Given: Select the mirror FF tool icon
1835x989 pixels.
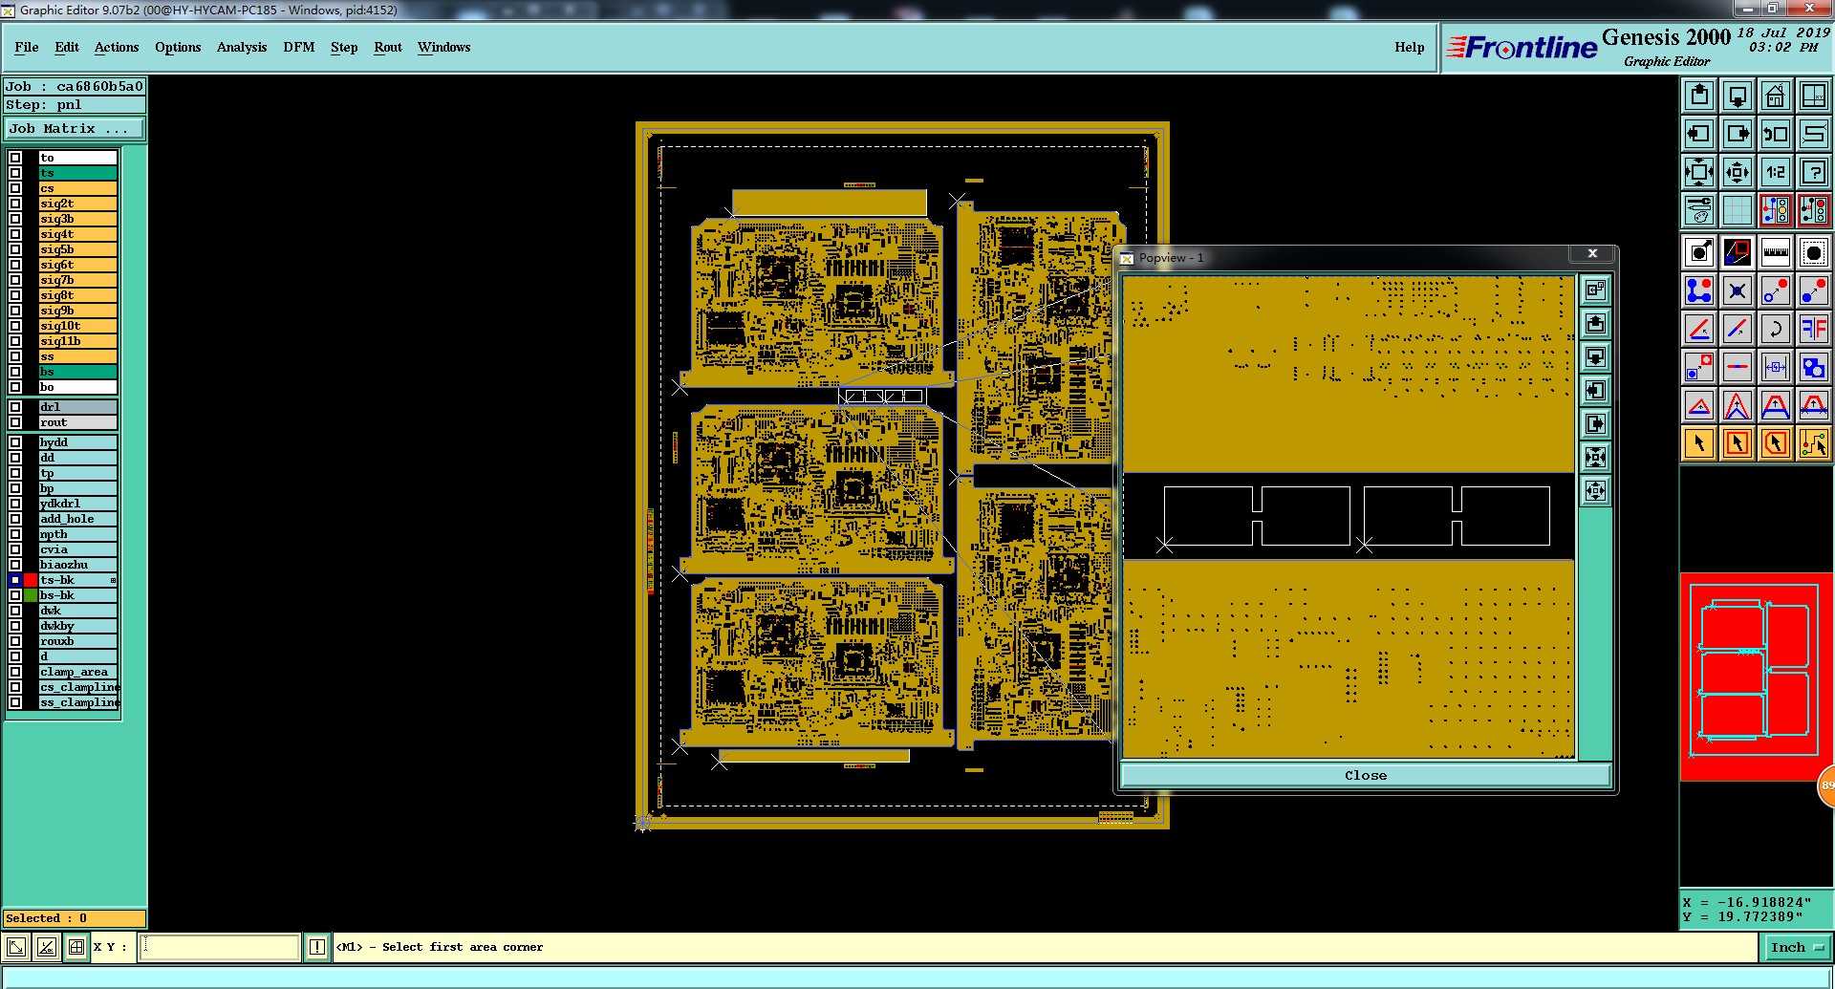Looking at the screenshot, I should (x=1814, y=329).
